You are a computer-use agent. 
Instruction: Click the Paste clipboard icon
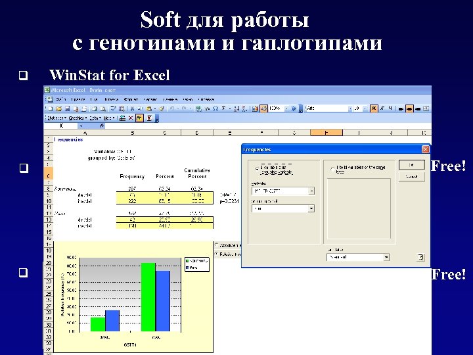[x=149, y=108]
